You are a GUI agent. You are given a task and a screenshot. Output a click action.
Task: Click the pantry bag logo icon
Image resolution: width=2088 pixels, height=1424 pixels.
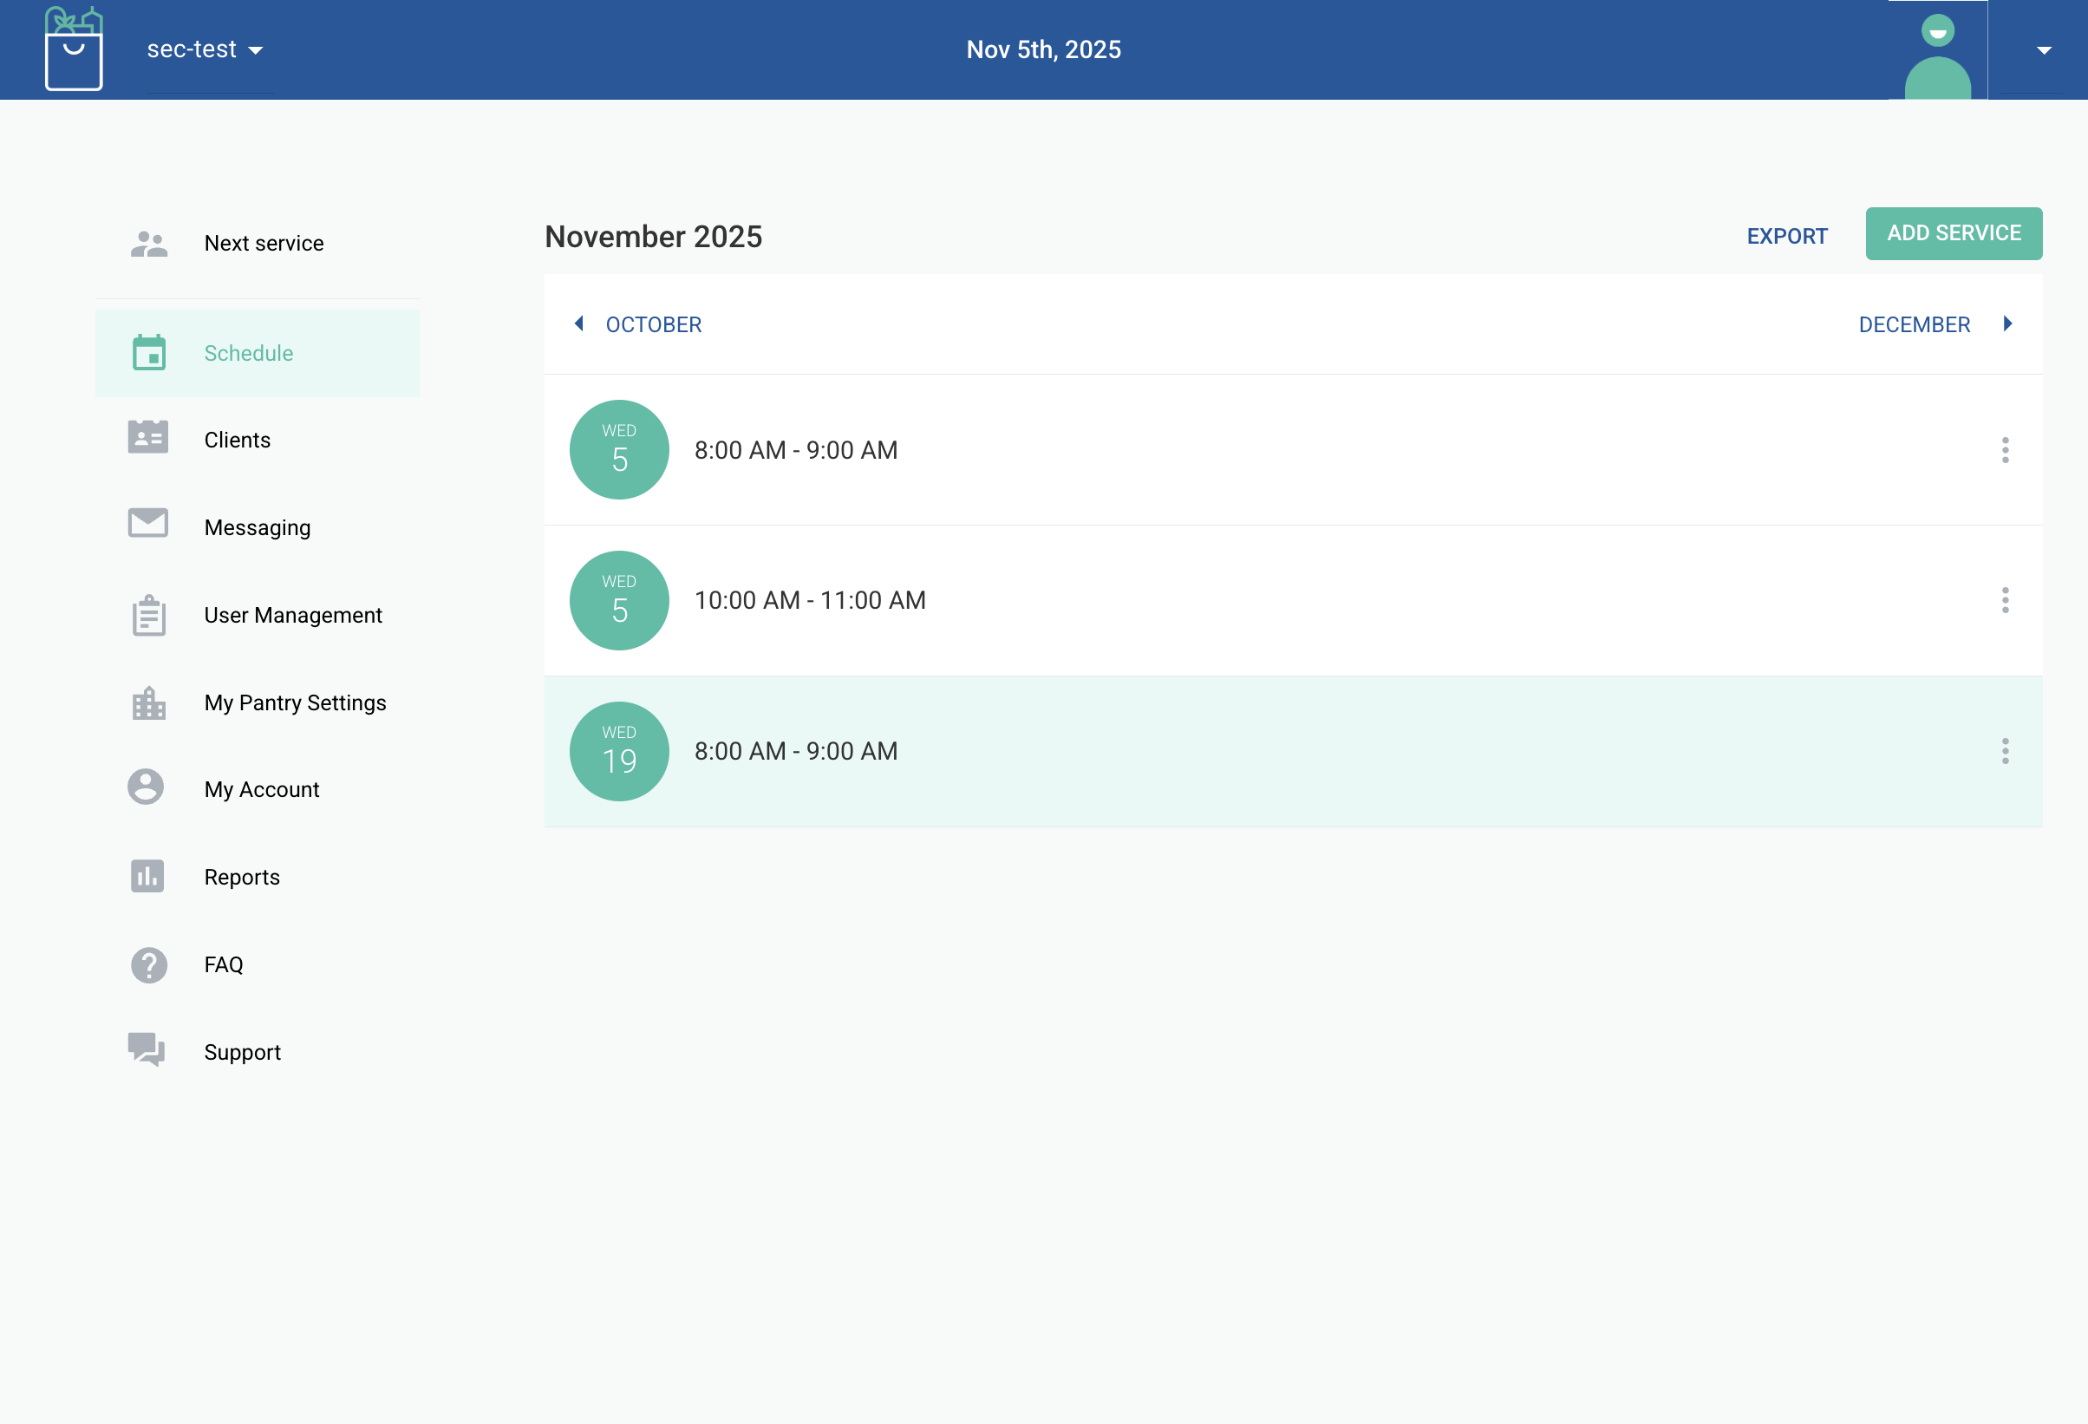(x=74, y=49)
